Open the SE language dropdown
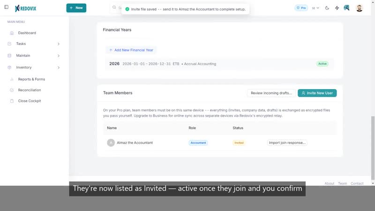Viewport: 375px width, 211px height. pyautogui.click(x=315, y=8)
